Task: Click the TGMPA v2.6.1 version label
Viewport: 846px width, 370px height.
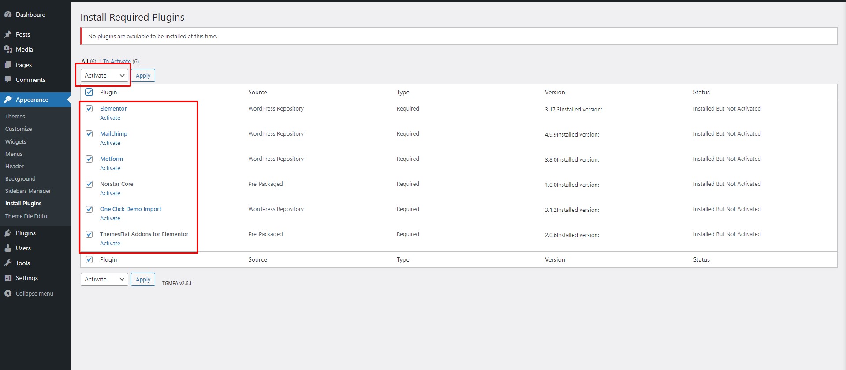Action: click(x=177, y=283)
